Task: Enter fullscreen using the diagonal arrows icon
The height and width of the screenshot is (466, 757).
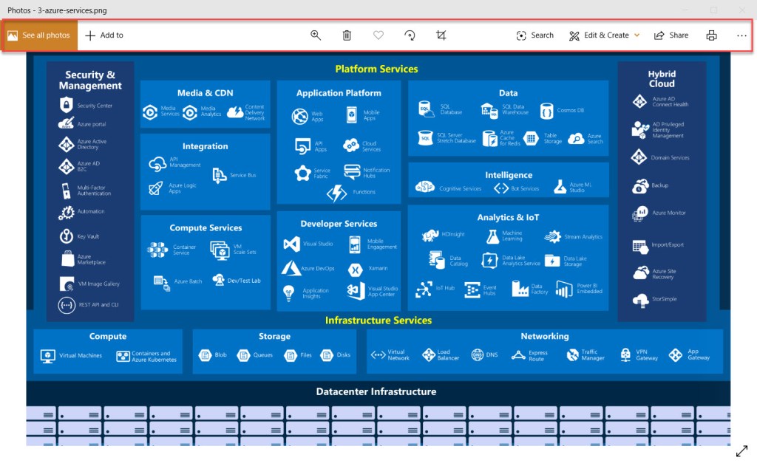Action: coord(741,450)
